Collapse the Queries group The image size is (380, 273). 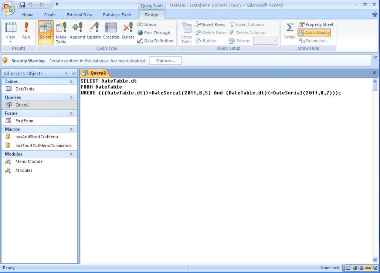(x=71, y=97)
